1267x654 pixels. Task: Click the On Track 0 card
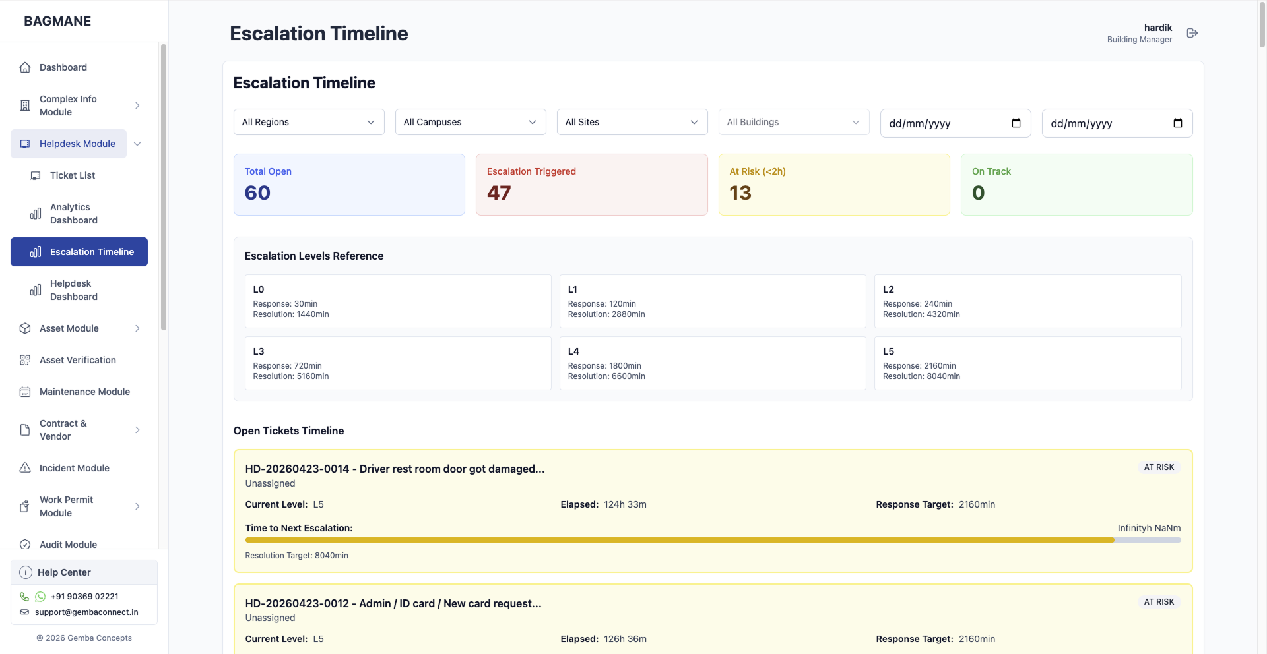coord(1076,185)
